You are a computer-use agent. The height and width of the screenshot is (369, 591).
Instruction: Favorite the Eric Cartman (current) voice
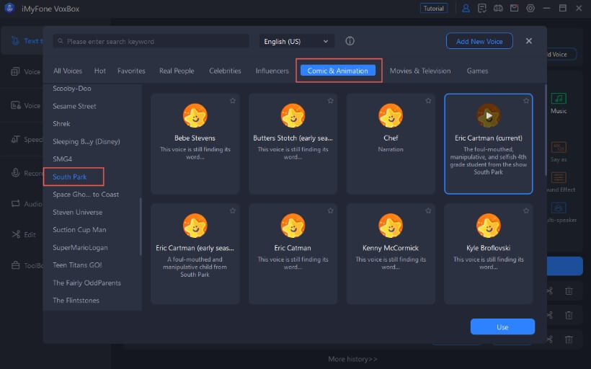tap(526, 101)
